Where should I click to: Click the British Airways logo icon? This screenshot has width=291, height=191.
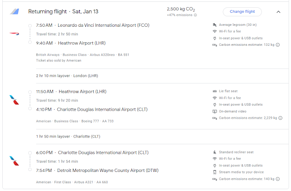coord(15,34)
